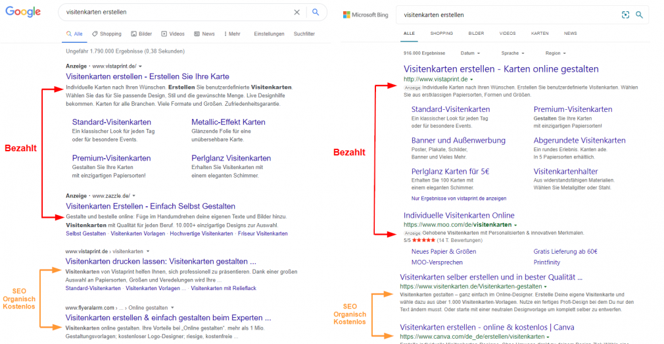Click 'Neues Papier & Größen' sitelink
Image resolution: width=664 pixels, height=344 pixels.
click(x=443, y=252)
